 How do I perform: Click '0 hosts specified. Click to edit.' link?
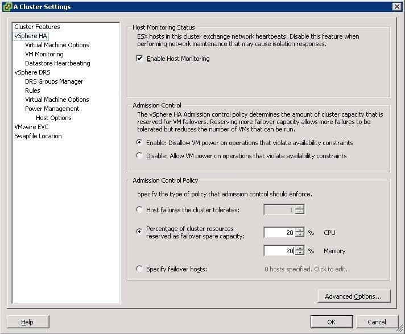(306, 269)
